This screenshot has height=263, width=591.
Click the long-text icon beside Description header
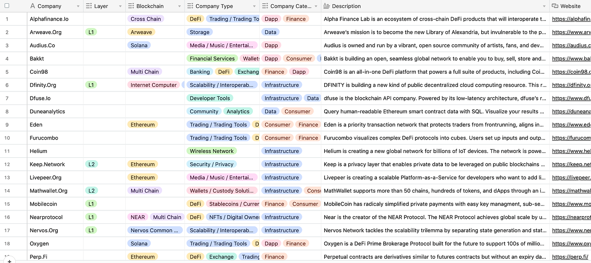327,6
